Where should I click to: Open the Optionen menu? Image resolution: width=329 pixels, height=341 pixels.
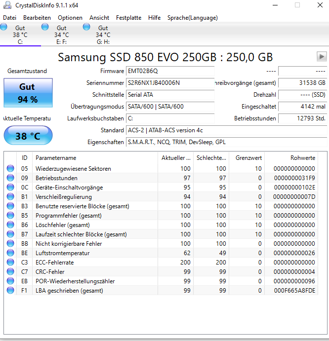tap(70, 18)
